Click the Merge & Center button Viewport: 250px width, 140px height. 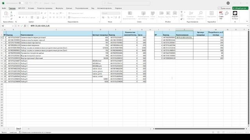tap(82, 17)
